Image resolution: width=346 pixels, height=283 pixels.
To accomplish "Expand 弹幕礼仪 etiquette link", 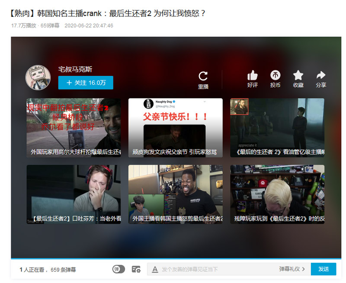I will coord(292,269).
